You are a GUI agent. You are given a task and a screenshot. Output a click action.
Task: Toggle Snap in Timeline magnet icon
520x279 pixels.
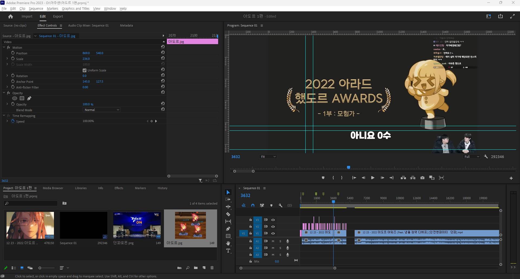253,205
